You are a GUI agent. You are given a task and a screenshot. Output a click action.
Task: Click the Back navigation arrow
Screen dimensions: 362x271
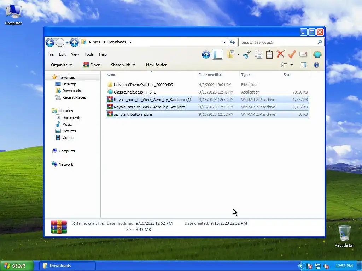50,42
